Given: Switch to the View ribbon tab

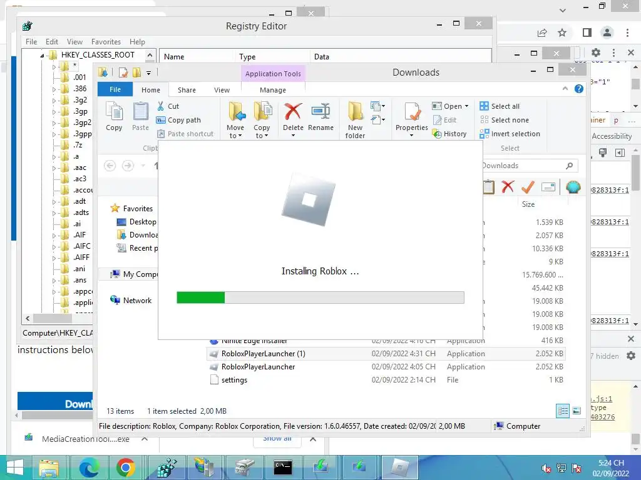Looking at the screenshot, I should point(222,90).
